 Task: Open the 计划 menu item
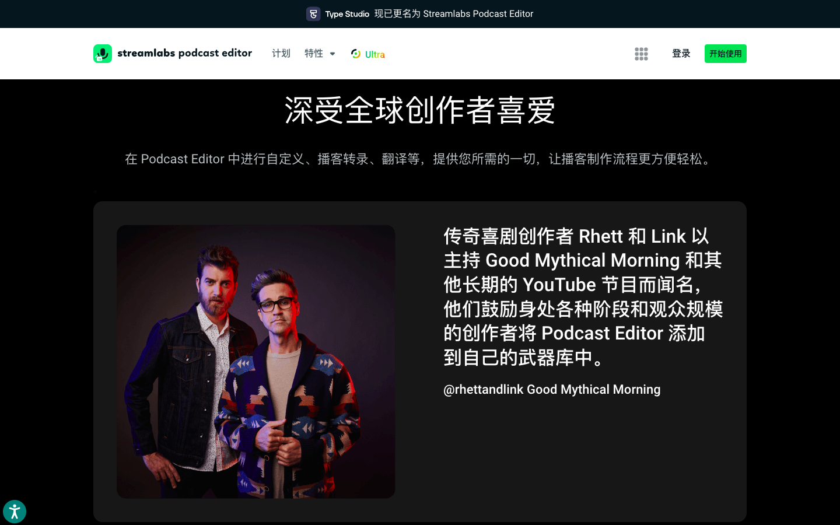coord(281,54)
